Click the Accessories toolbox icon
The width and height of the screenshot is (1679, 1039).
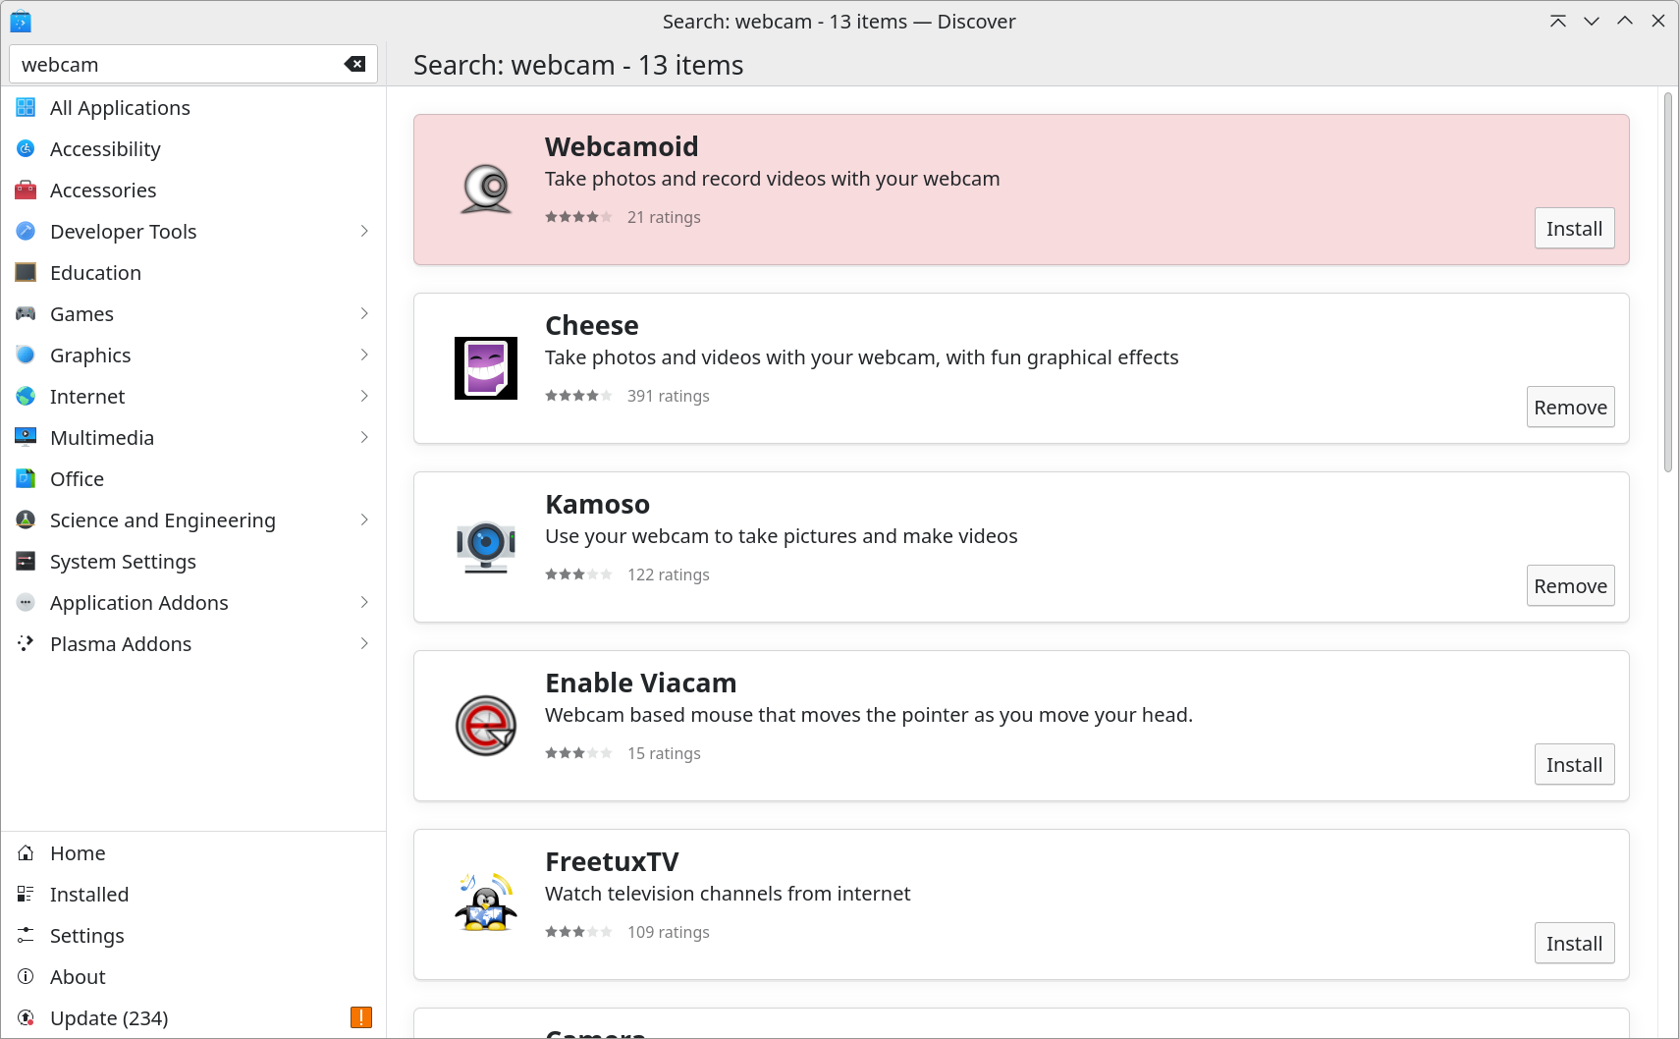click(26, 190)
